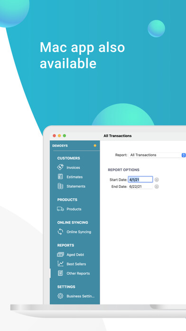
Task: Open calendar picker for Start Date
Action: pos(157,180)
